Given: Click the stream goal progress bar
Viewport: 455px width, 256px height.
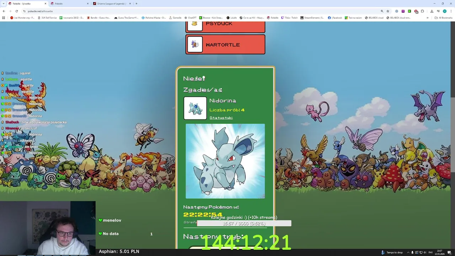Looking at the screenshot, I should click(x=244, y=224).
